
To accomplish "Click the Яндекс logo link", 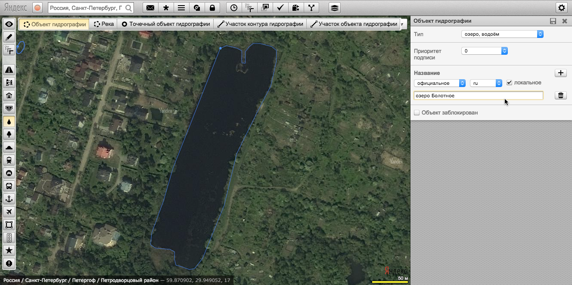I will click(x=16, y=8).
